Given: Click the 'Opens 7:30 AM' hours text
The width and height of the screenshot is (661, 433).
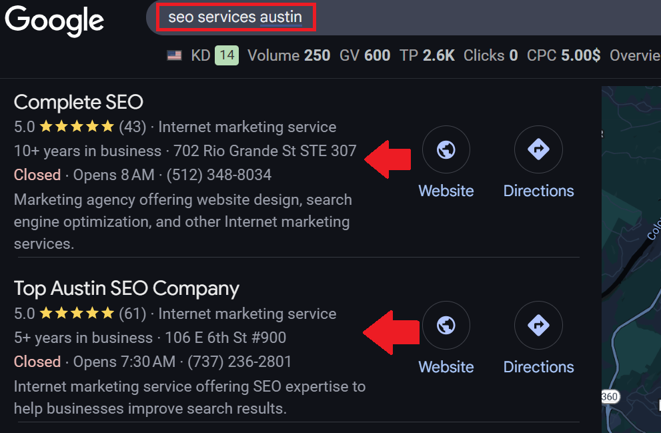Looking at the screenshot, I should 124,362.
